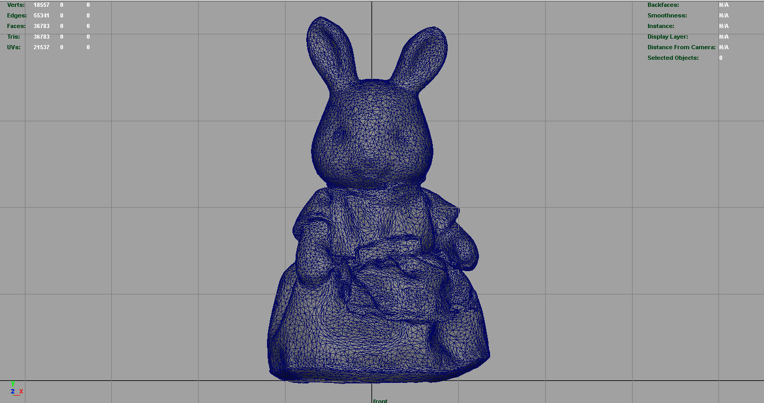Click the "Tris:" label in the HUD
The image size is (764, 403).
tap(14, 37)
